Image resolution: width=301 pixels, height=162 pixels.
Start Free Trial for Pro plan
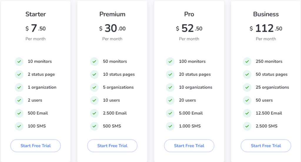pos(189,146)
